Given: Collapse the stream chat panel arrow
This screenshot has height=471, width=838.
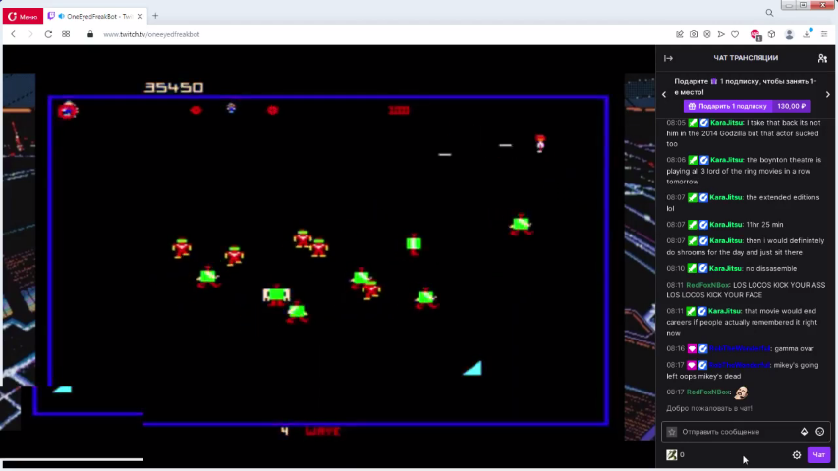Looking at the screenshot, I should click(669, 58).
